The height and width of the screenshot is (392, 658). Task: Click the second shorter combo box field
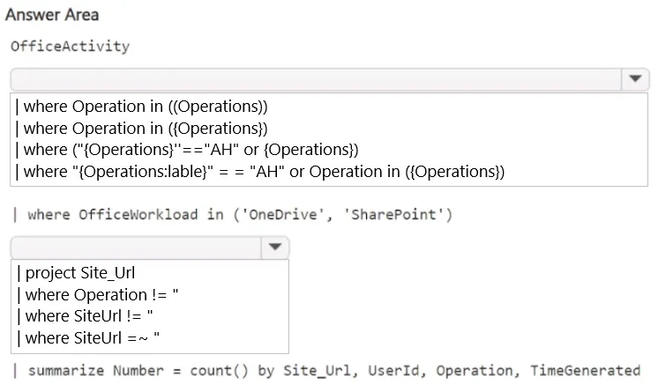point(136,248)
